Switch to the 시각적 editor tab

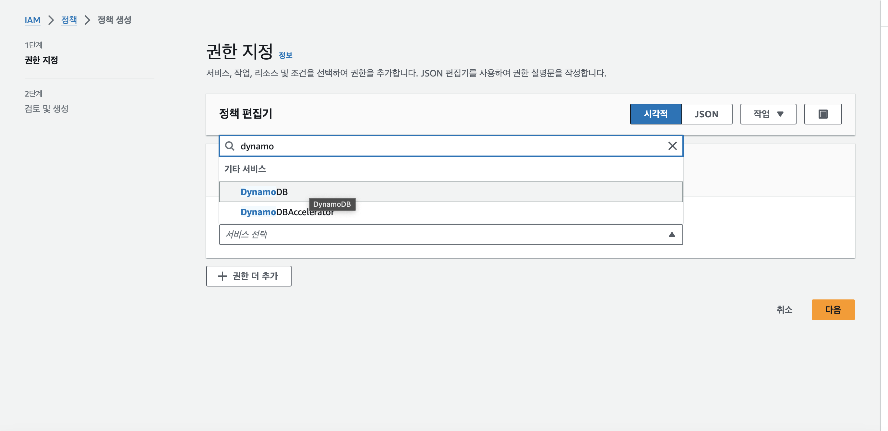(x=656, y=114)
